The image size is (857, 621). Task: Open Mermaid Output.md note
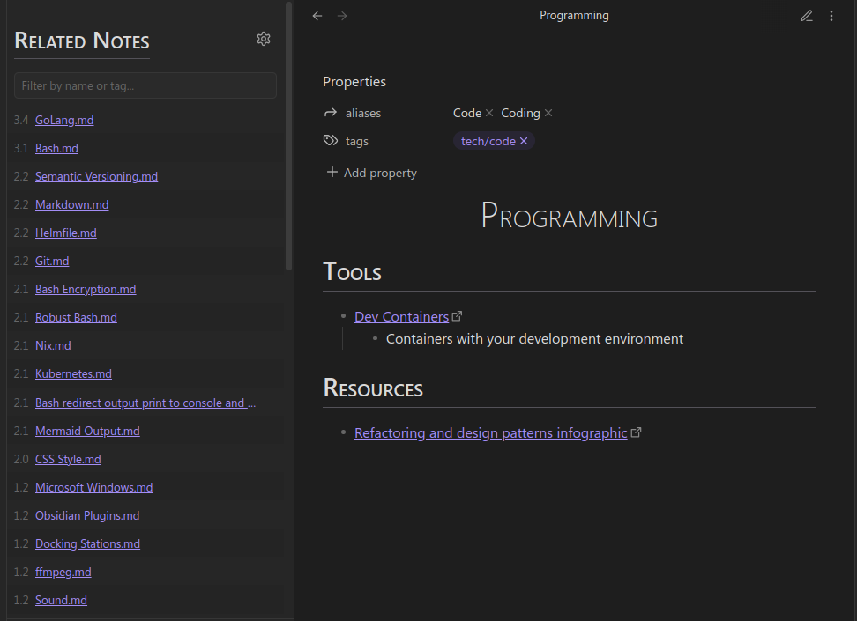87,431
